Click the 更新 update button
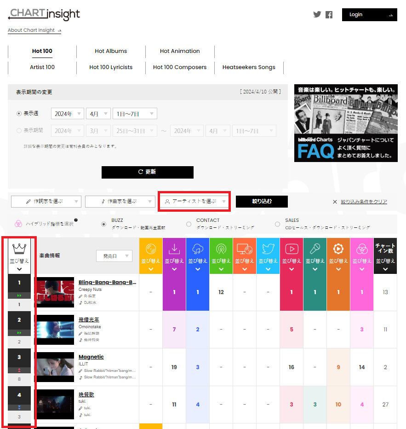Viewport: 406px width, 429px height. point(147,172)
